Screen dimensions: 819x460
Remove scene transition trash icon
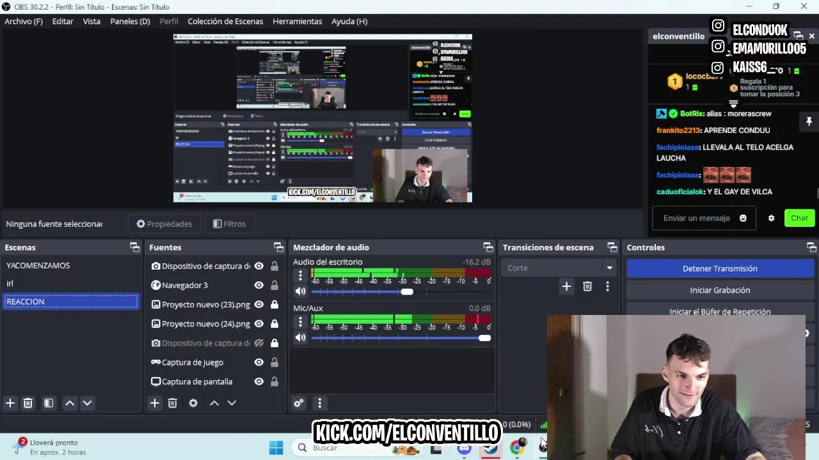click(x=587, y=286)
